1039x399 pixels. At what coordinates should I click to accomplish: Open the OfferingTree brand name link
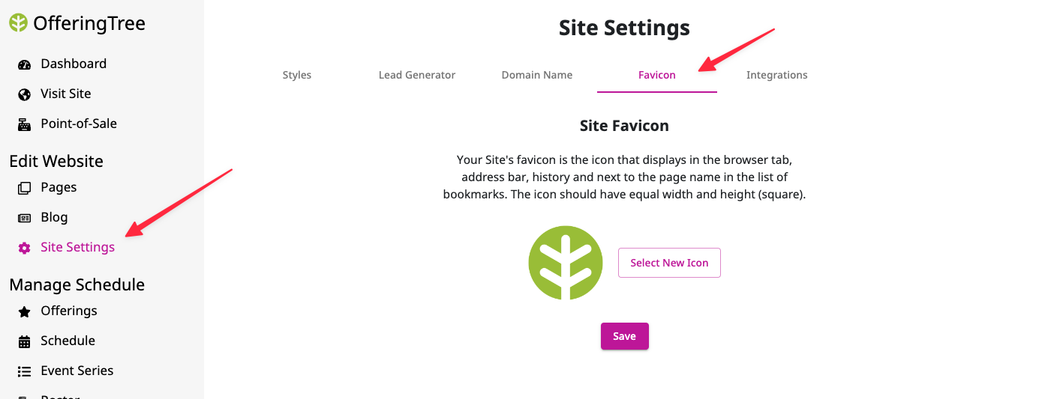click(x=89, y=23)
